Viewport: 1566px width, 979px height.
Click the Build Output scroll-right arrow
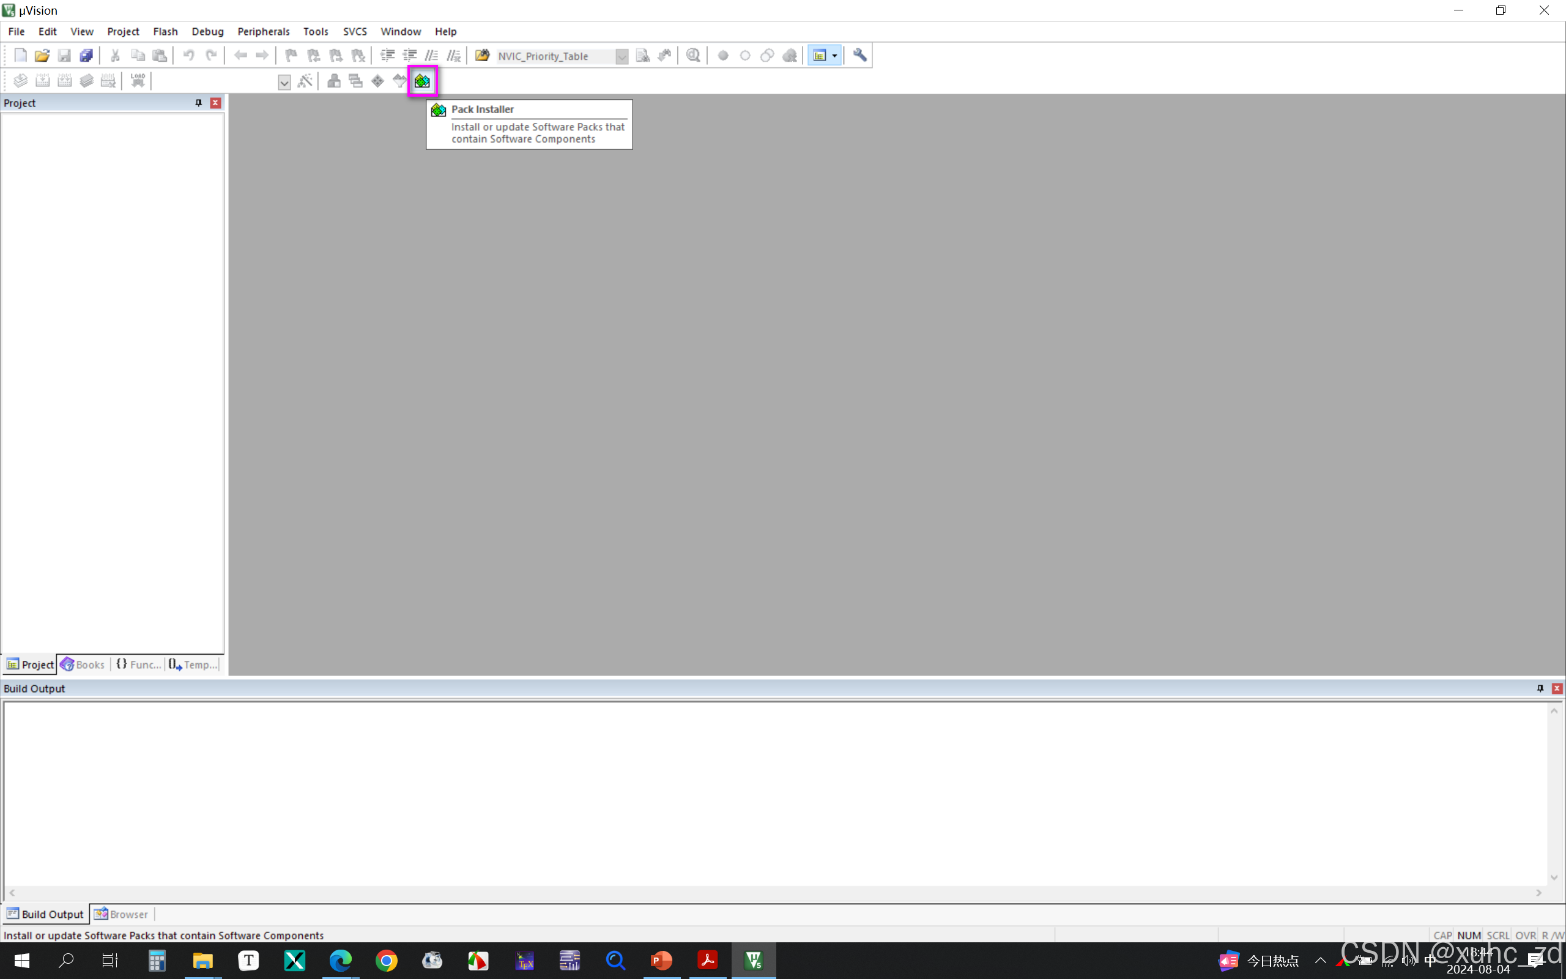click(1539, 893)
